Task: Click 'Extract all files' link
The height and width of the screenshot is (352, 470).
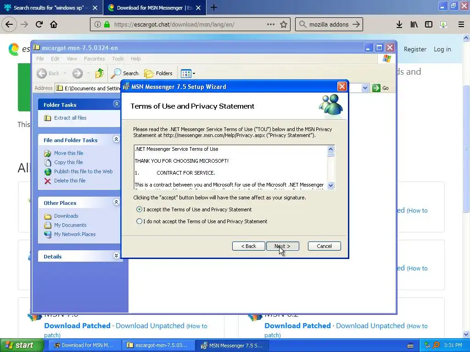Action: [x=70, y=118]
